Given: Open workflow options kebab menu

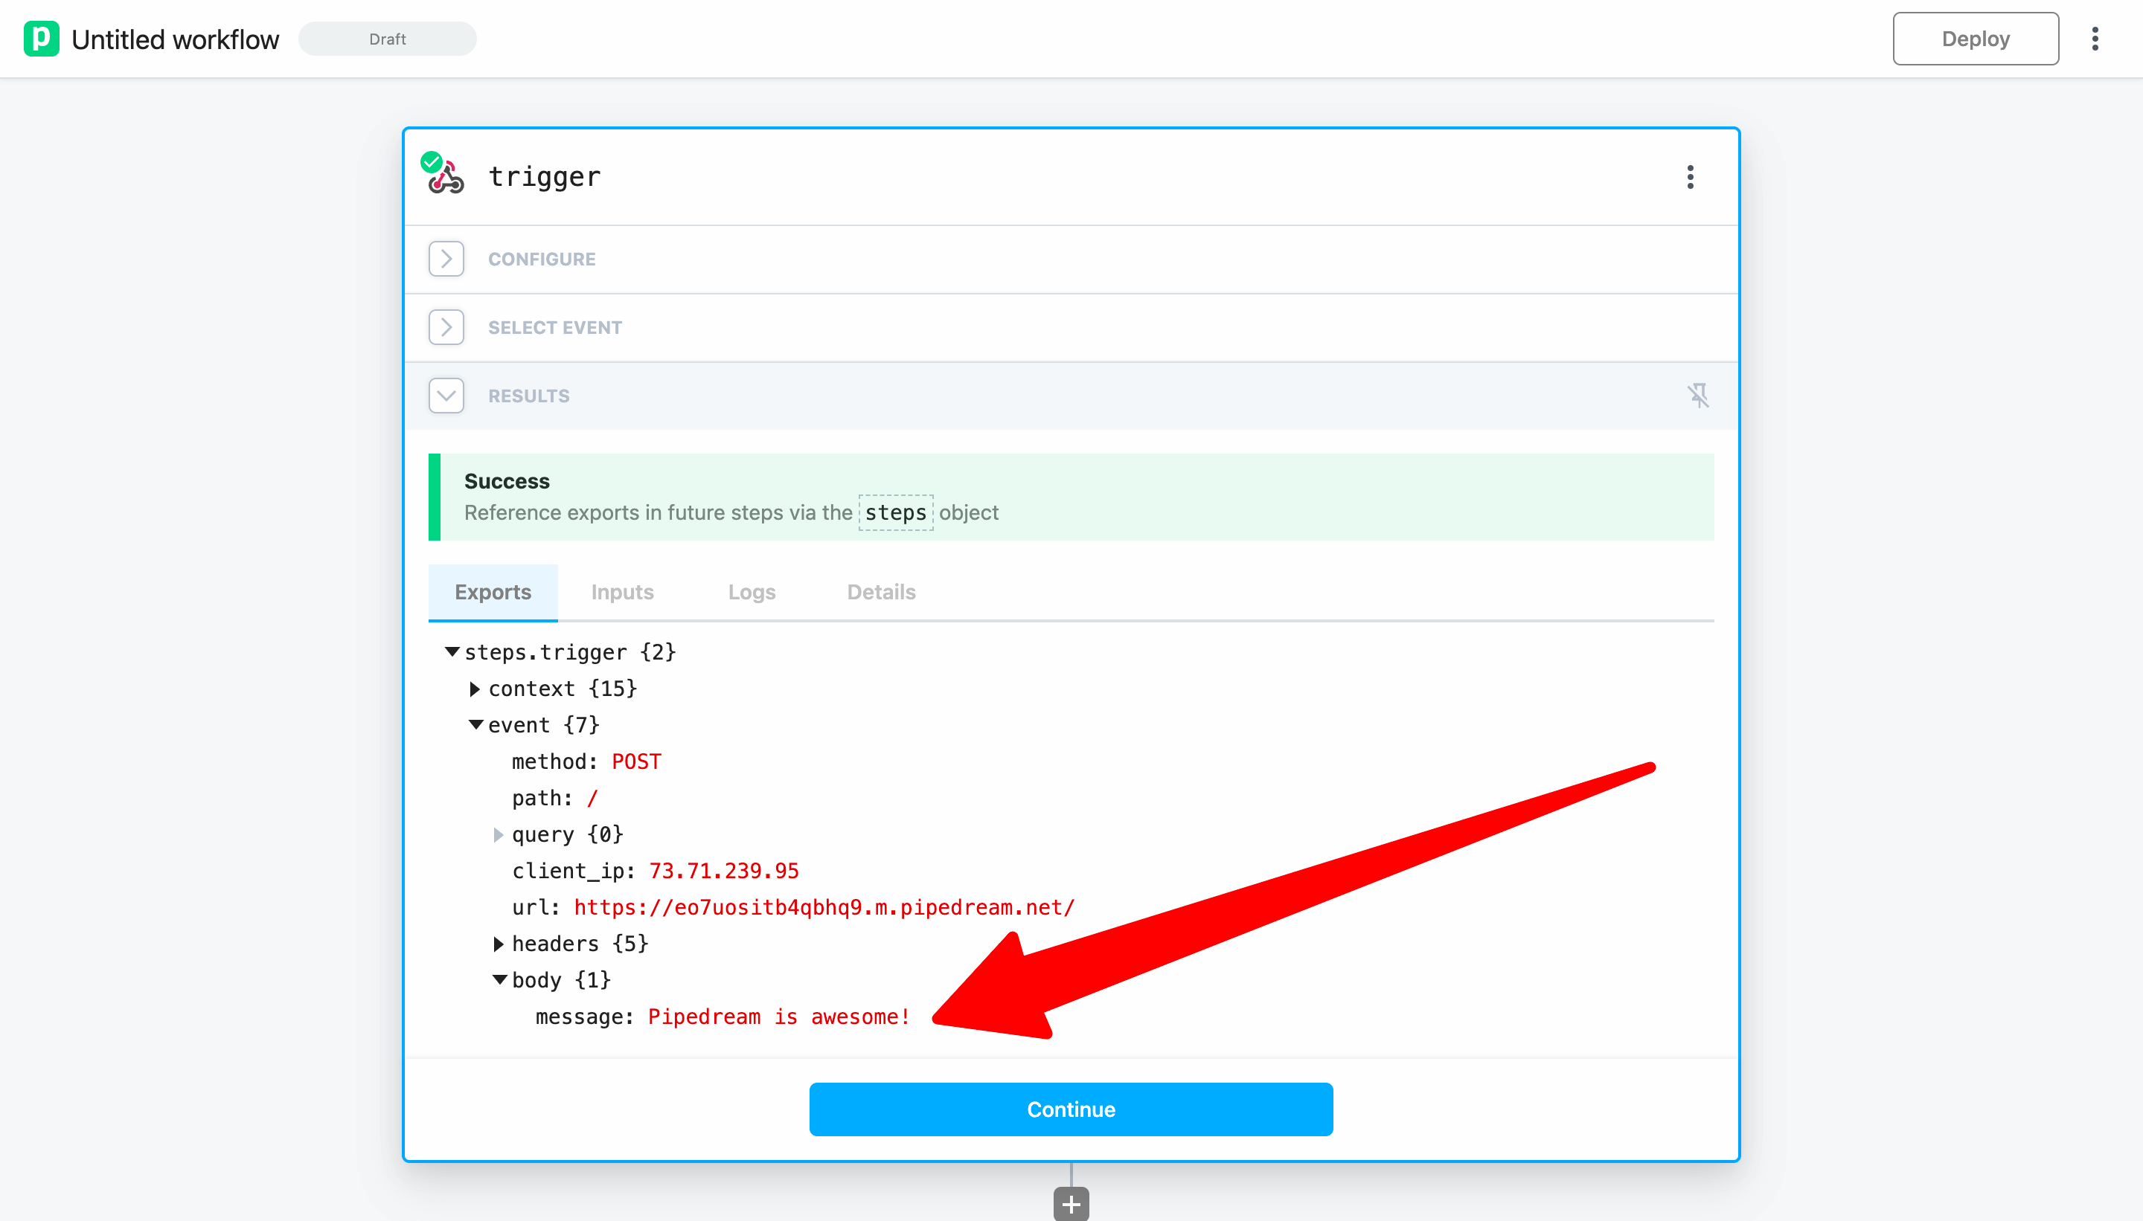Looking at the screenshot, I should pyautogui.click(x=2095, y=39).
